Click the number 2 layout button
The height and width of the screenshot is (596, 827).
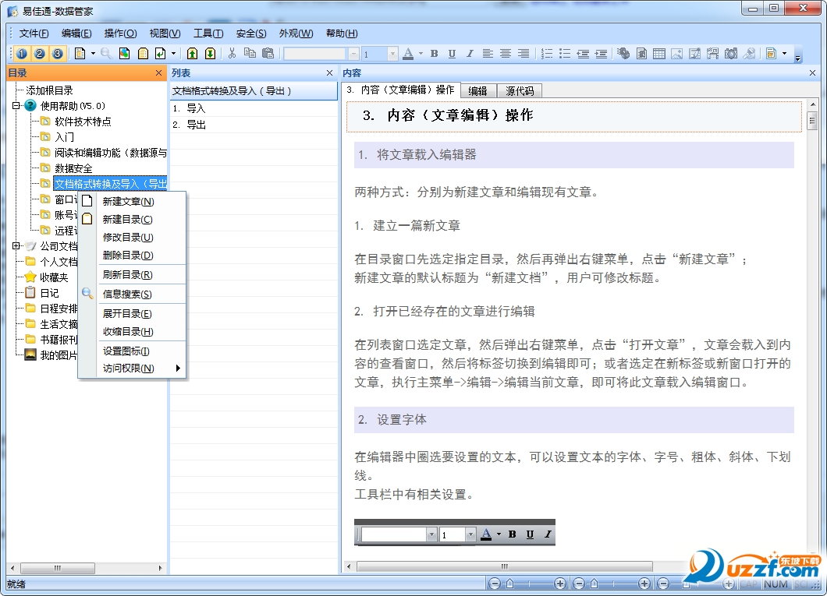[40, 53]
